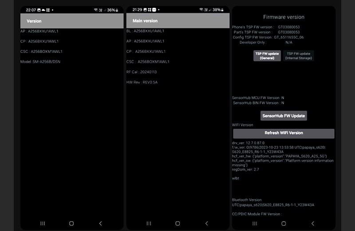Screen dimensions: 355x231
Task: Tap the CC/PDIC Module FW Version line
Action: (x=257, y=214)
